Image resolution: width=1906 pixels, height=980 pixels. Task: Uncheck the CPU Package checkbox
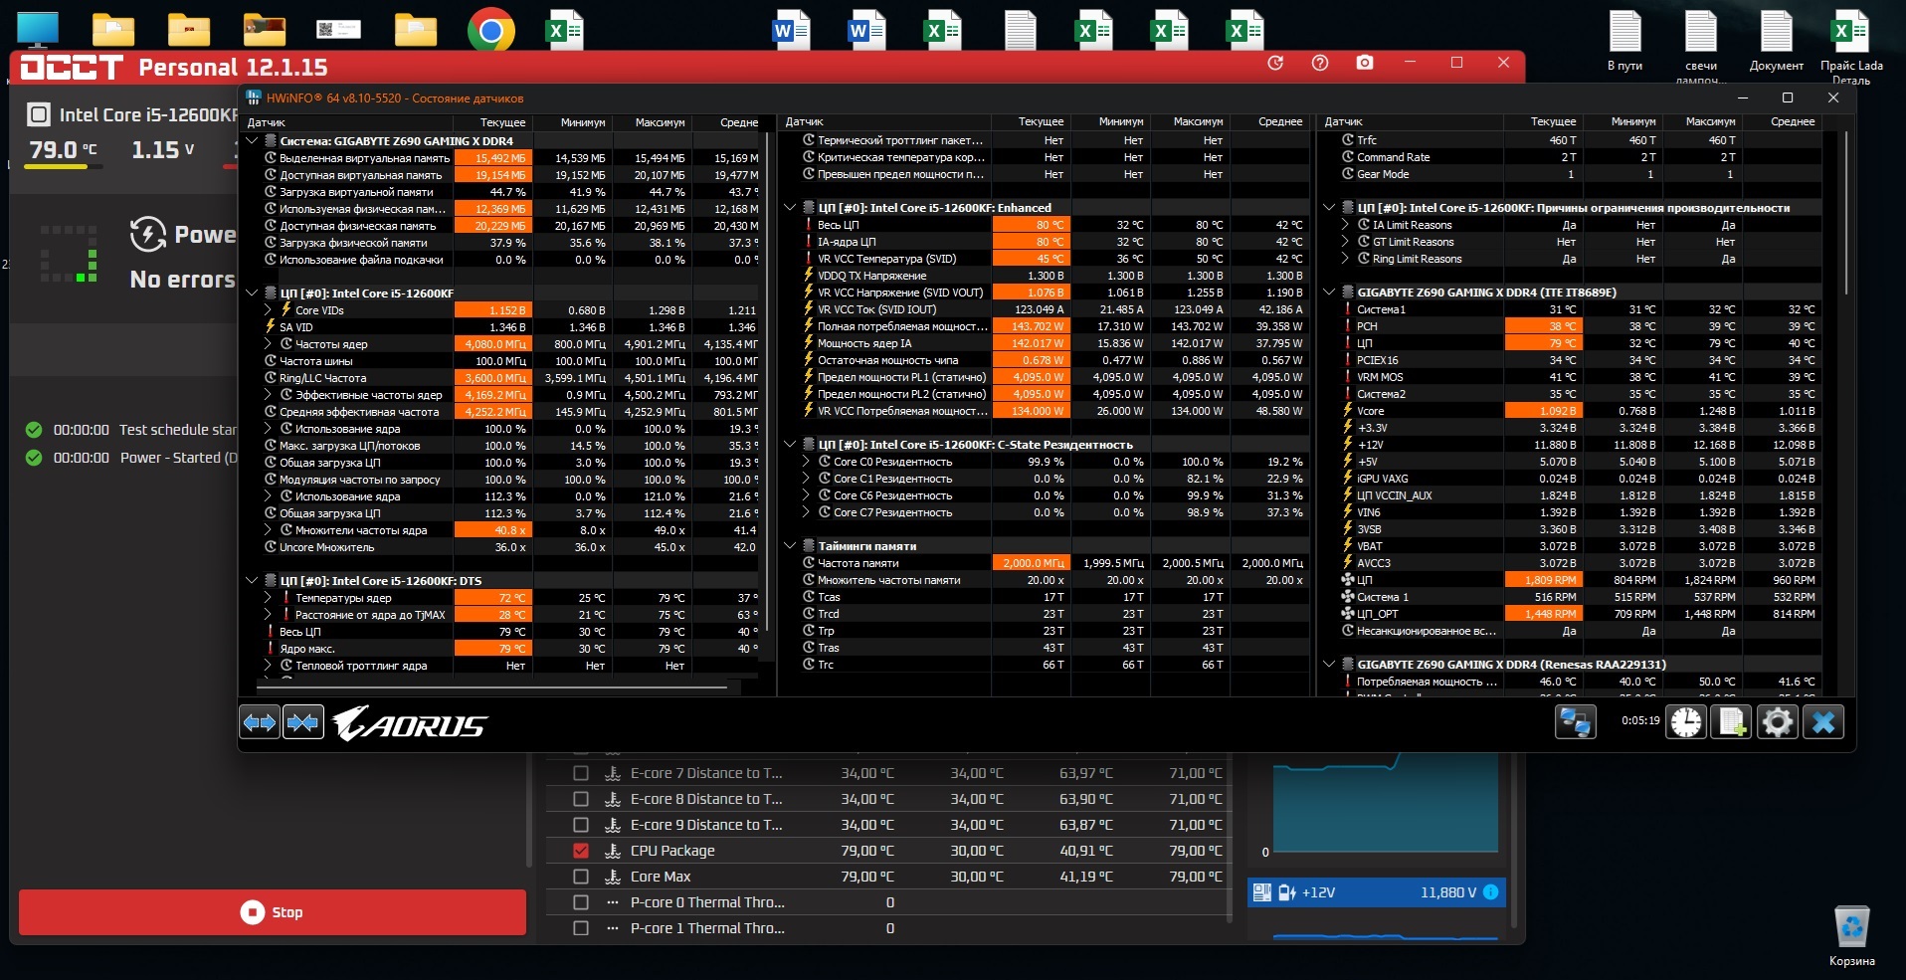[x=581, y=851]
